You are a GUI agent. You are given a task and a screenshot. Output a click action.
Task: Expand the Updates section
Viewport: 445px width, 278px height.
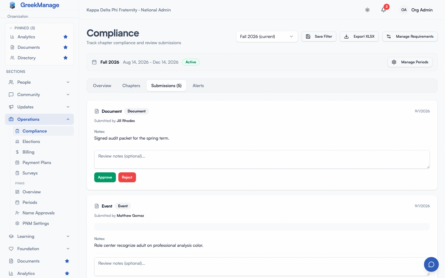click(x=39, y=107)
